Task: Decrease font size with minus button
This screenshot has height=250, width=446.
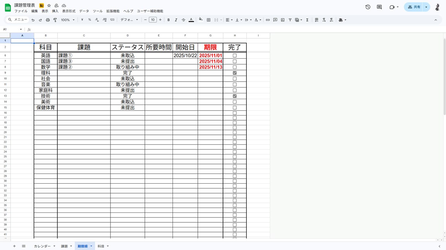Action: pos(145,20)
